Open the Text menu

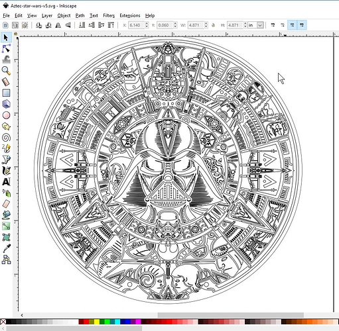click(94, 15)
